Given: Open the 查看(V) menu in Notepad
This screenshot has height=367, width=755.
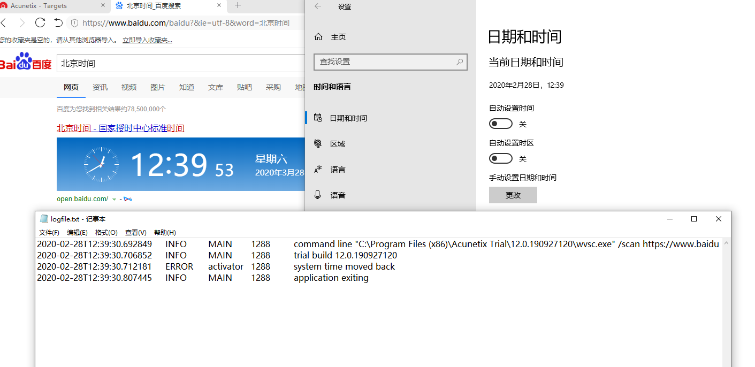Looking at the screenshot, I should pyautogui.click(x=136, y=233).
